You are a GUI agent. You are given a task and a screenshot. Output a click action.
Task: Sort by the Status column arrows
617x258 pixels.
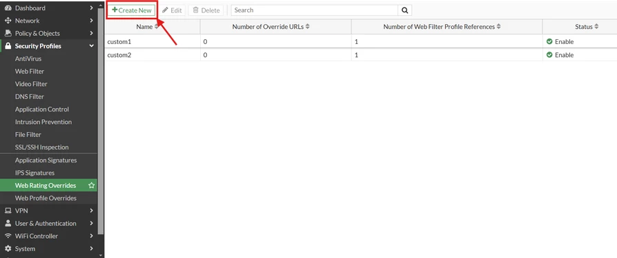click(x=596, y=27)
